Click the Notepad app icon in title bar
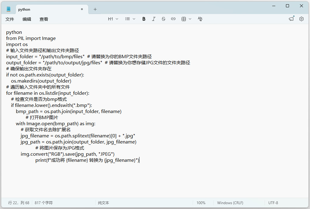The image size is (310, 209). click(x=8, y=9)
